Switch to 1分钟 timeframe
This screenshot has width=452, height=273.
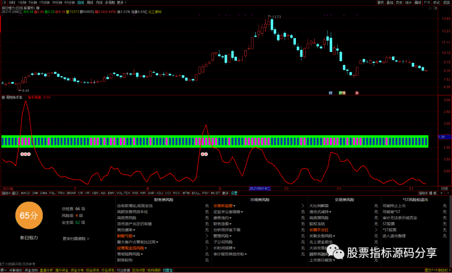(x=22, y=3)
